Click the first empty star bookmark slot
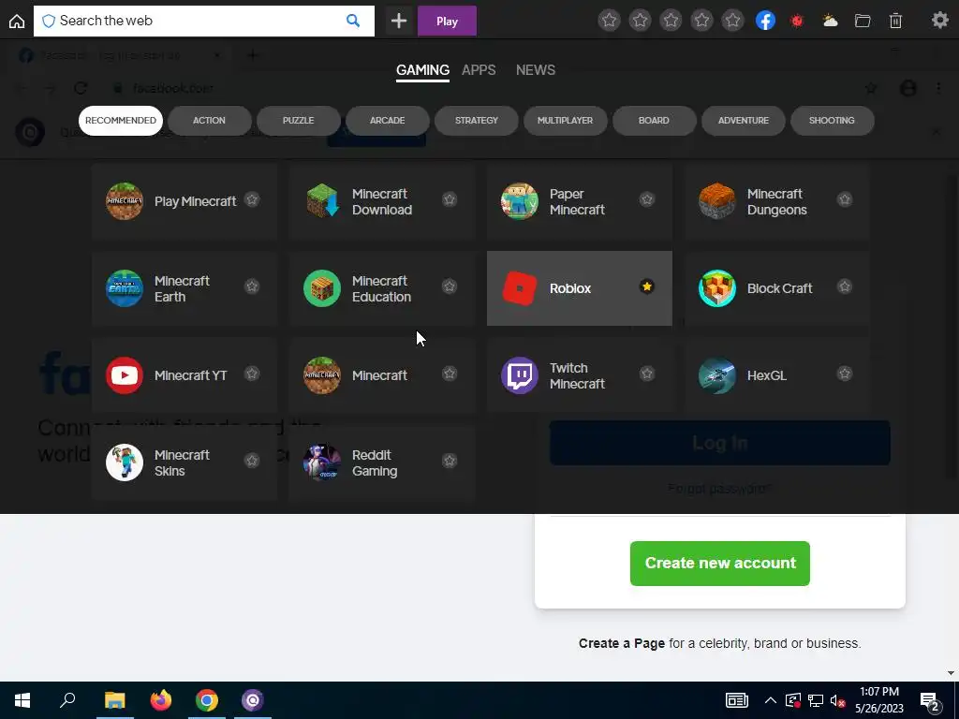This screenshot has height=719, width=959. click(x=609, y=21)
